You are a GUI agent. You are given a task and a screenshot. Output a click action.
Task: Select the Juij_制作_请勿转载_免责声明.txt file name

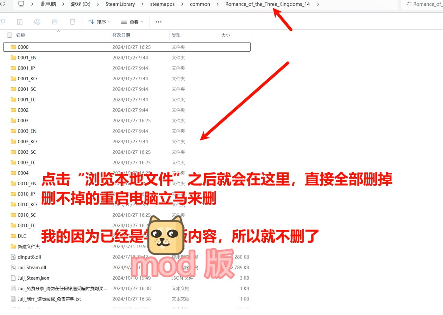click(49, 299)
